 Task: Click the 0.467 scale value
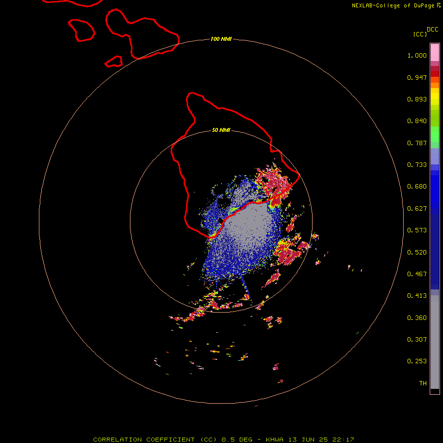tap(417, 274)
